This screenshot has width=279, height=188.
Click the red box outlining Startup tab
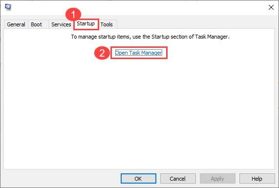click(x=86, y=24)
